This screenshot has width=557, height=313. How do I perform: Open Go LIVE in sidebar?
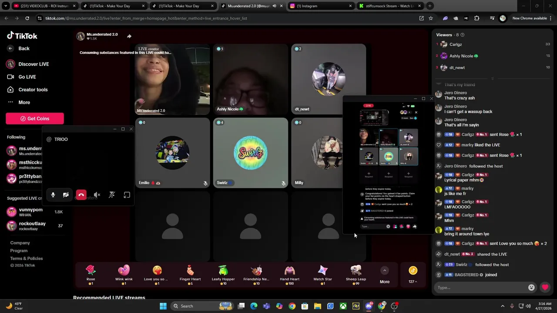pyautogui.click(x=22, y=77)
